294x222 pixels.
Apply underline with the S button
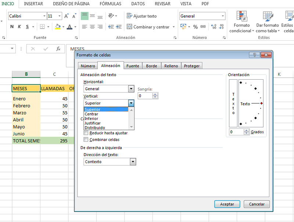pos(27,27)
